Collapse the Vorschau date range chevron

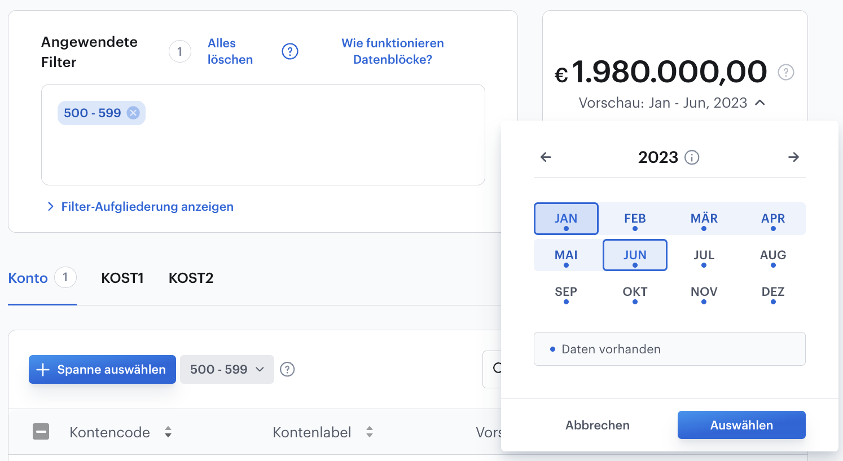(x=760, y=103)
